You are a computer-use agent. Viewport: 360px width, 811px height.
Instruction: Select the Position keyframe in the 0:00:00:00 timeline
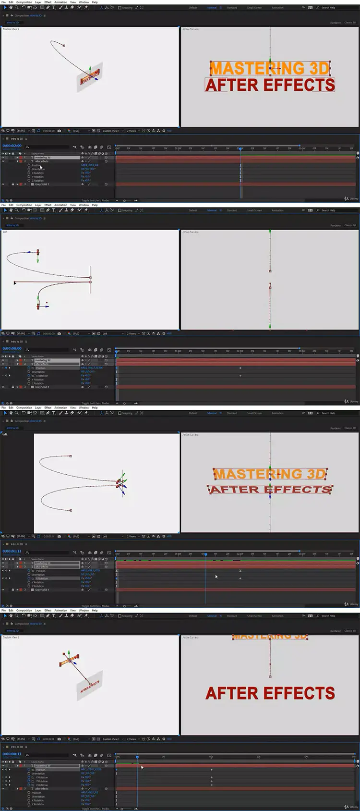(240, 368)
